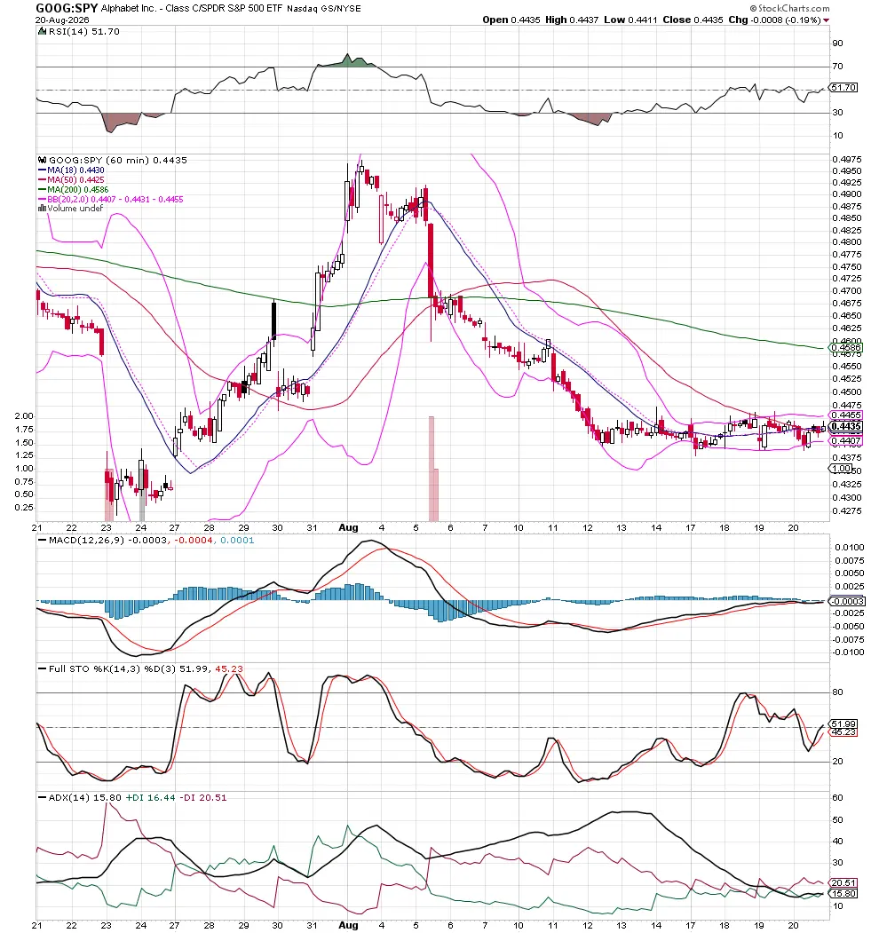Click the Volume undef bar icon
This screenshot has height=933, width=879.
pos(42,209)
